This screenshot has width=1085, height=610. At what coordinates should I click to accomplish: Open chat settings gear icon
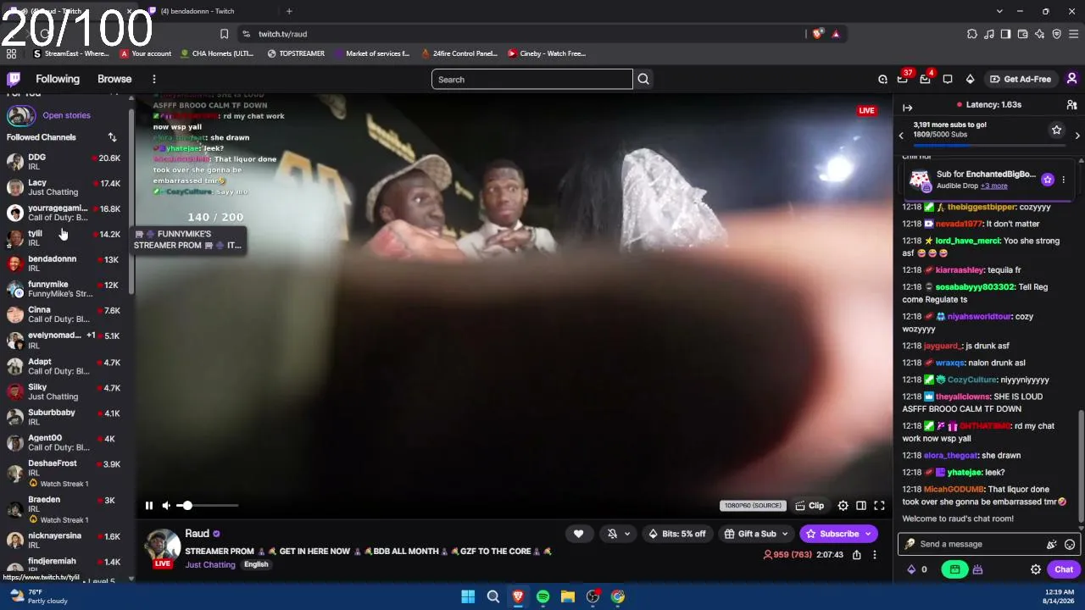pos(1035,570)
